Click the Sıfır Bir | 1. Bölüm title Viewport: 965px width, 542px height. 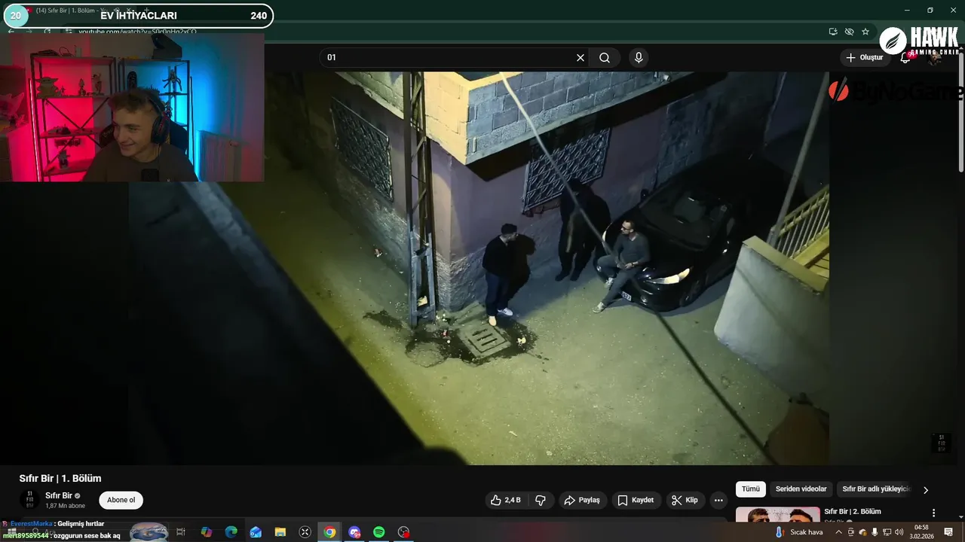(60, 478)
